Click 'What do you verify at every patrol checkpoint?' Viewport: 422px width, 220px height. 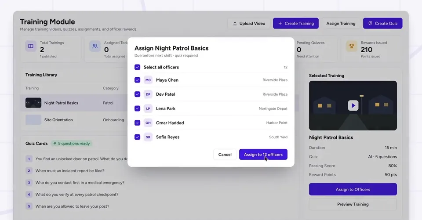tap(77, 194)
